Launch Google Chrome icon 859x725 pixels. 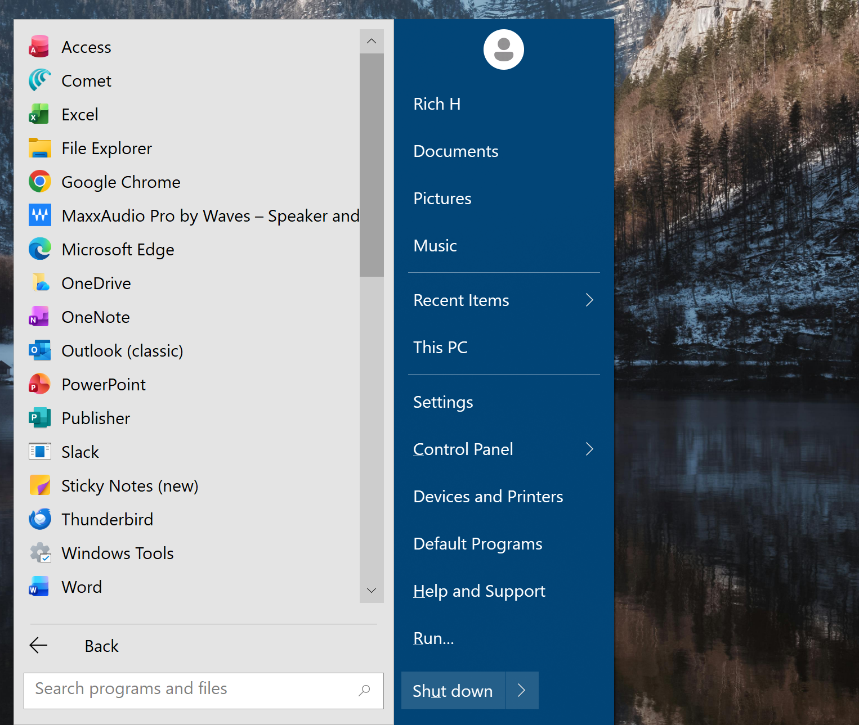[39, 182]
